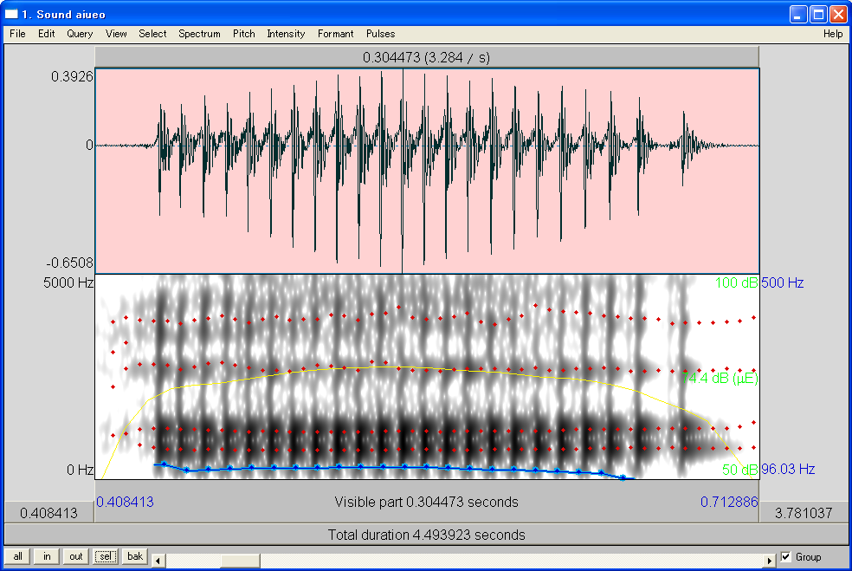Click the blue '0.712886' window end time
852x571 pixels.
pos(729,502)
